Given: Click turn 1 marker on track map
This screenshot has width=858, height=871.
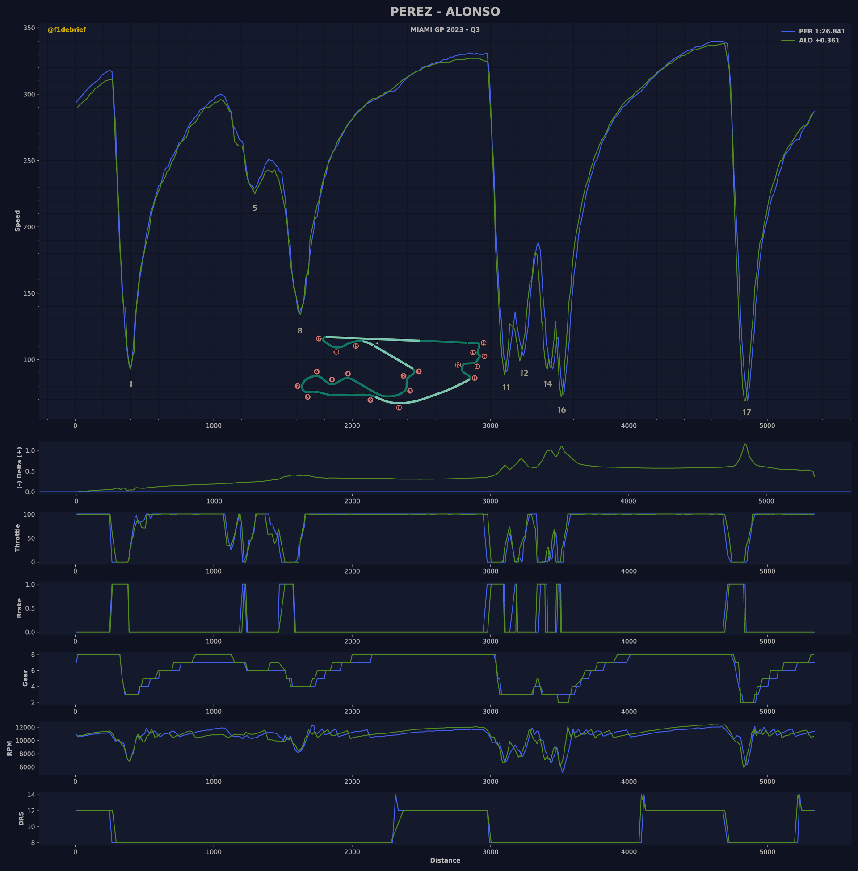Looking at the screenshot, I should pyautogui.click(x=419, y=371).
